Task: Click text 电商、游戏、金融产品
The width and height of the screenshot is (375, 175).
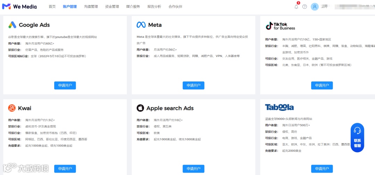Action: point(297,138)
